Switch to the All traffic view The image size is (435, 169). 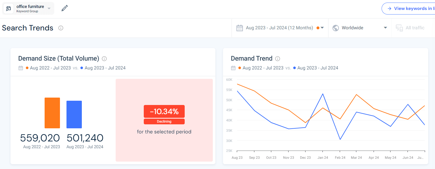click(x=415, y=28)
